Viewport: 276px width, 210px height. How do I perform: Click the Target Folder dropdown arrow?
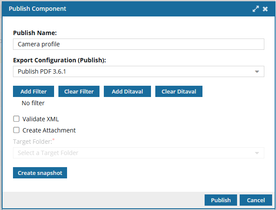[x=257, y=153]
